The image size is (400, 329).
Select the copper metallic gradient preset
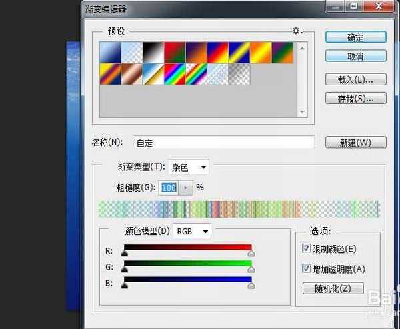[131, 73]
